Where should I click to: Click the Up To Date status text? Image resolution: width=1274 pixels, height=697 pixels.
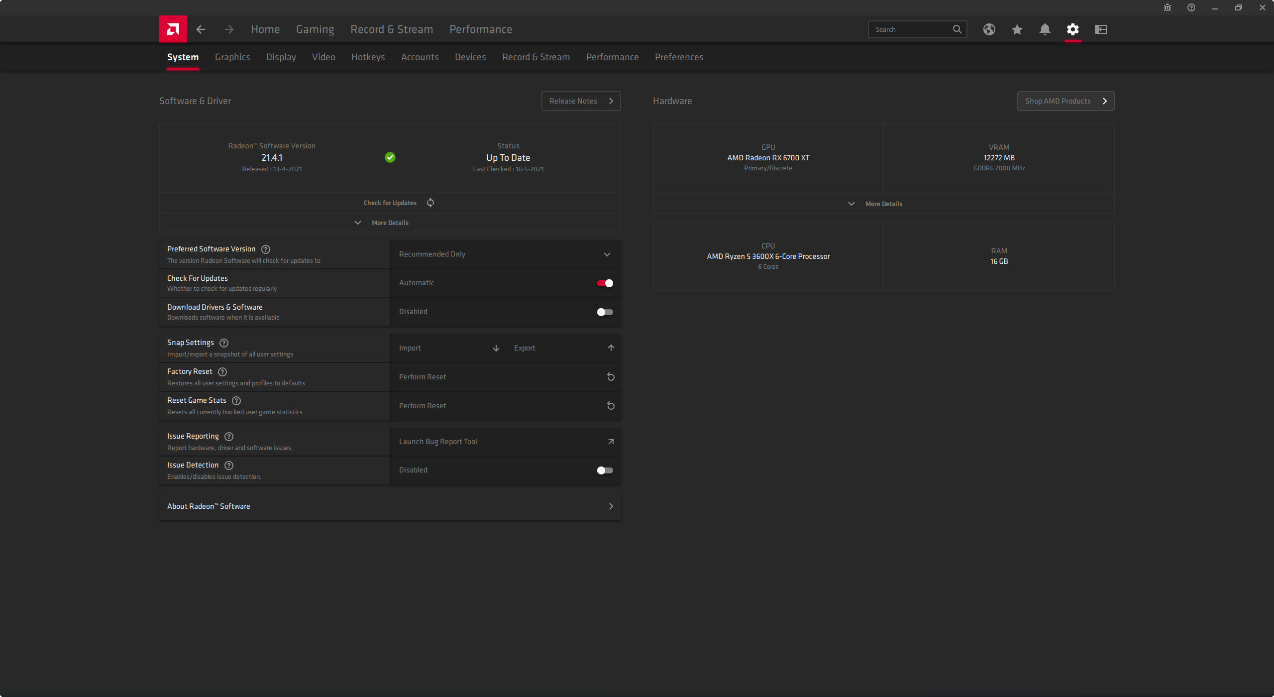(x=508, y=158)
